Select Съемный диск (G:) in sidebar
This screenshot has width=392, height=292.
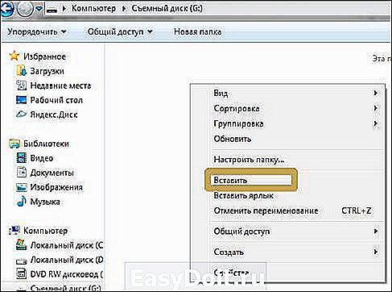point(65,288)
